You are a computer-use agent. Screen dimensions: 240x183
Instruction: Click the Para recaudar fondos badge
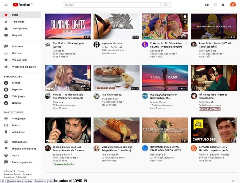64,164
